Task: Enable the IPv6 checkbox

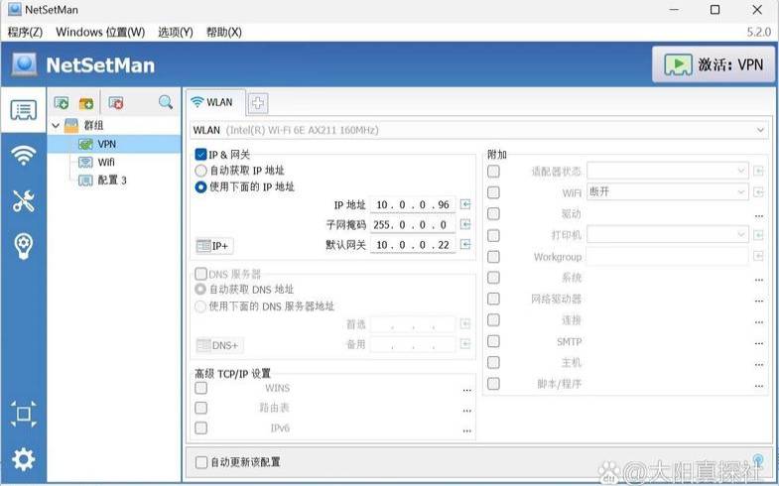Action: coord(200,427)
